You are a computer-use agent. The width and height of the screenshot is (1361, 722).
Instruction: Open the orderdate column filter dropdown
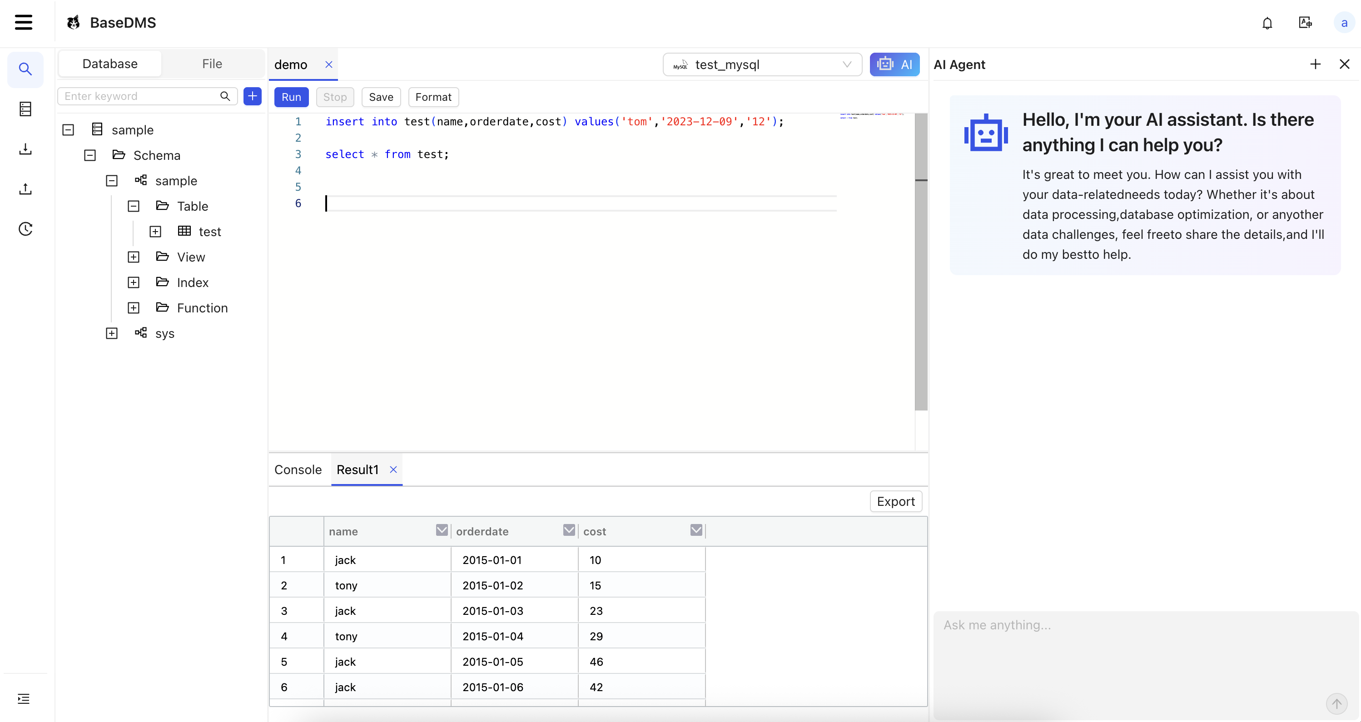pyautogui.click(x=569, y=530)
